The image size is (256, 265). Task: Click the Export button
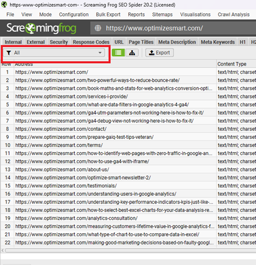[160, 52]
